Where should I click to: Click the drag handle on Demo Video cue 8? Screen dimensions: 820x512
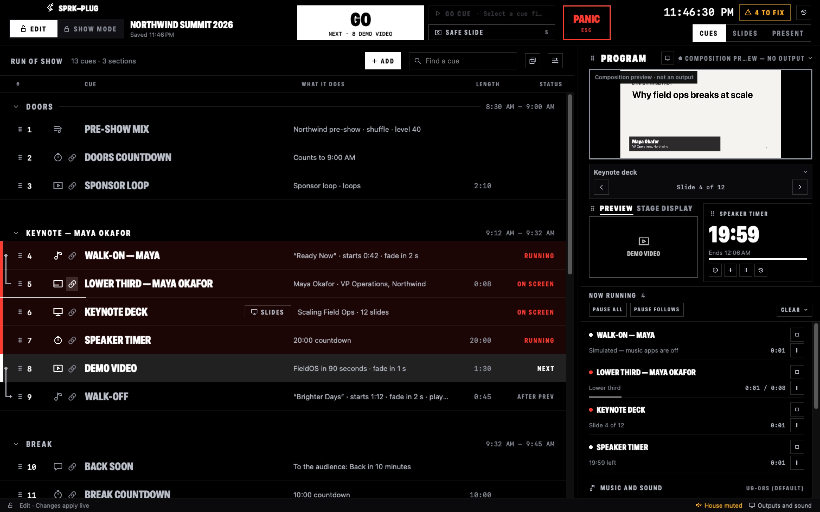pos(20,369)
